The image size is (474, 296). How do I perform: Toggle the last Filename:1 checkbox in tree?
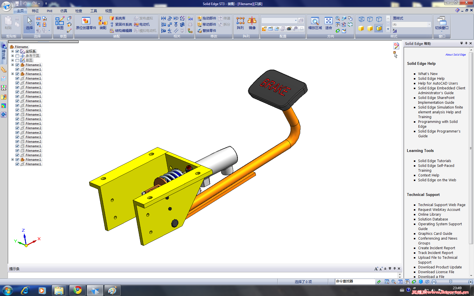17,164
